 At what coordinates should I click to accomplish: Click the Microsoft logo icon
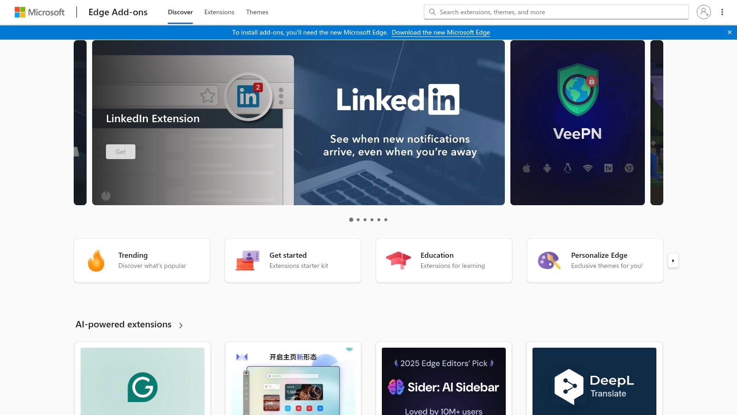[x=20, y=12]
